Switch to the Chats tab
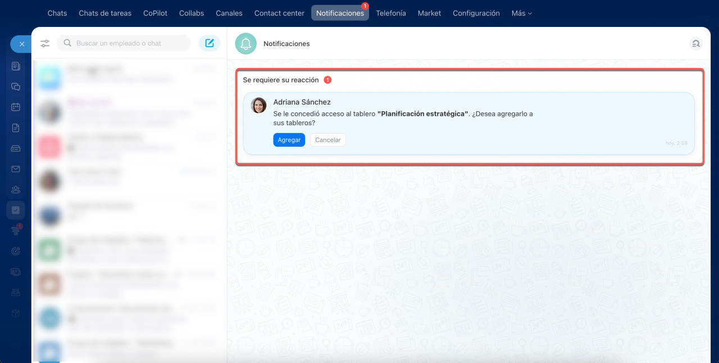719x363 pixels. click(57, 13)
